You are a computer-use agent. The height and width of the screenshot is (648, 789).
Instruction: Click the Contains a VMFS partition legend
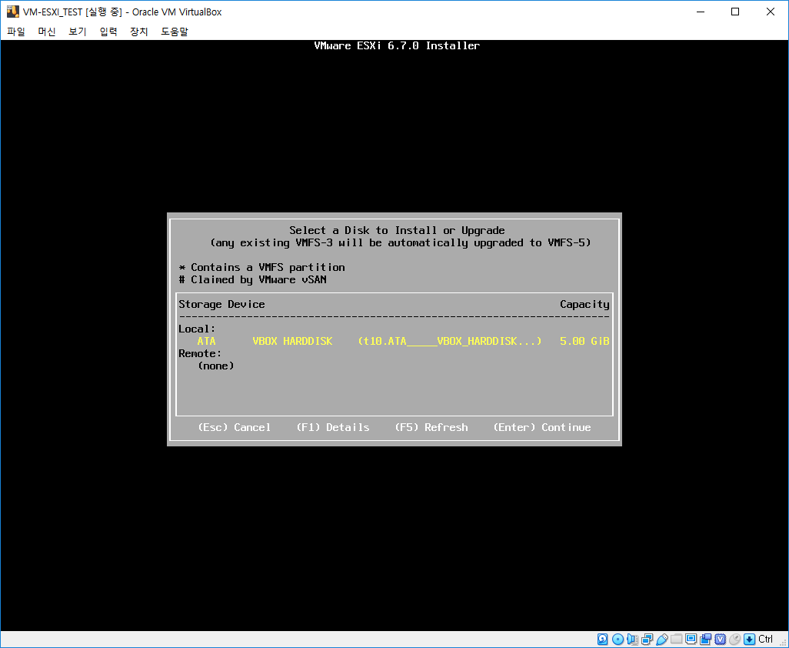coord(261,267)
